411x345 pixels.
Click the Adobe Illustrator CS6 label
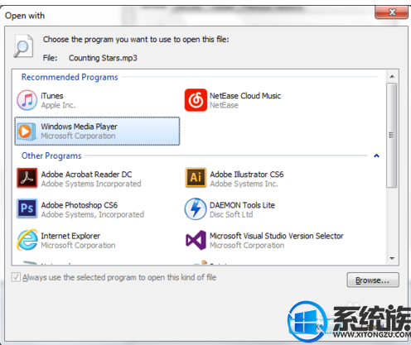point(247,175)
